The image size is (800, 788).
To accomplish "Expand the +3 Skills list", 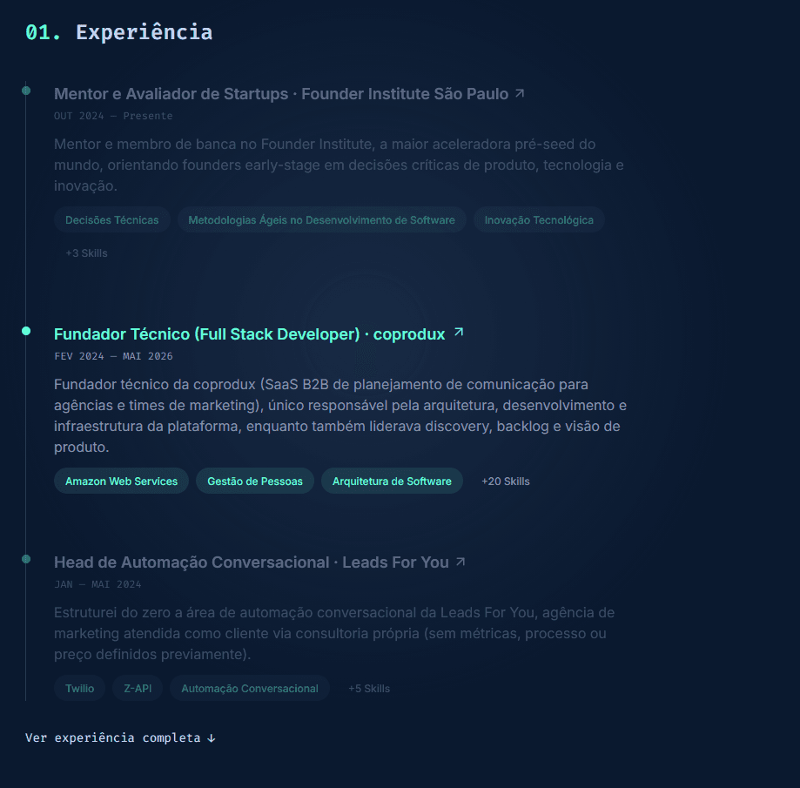I will [86, 253].
